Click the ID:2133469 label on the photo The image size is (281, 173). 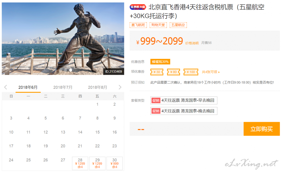[x=114, y=72]
